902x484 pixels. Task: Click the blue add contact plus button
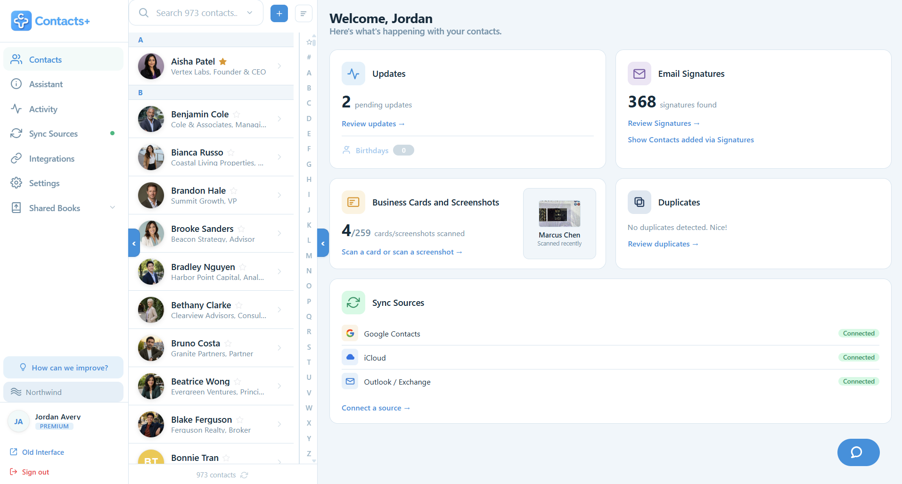tap(279, 14)
